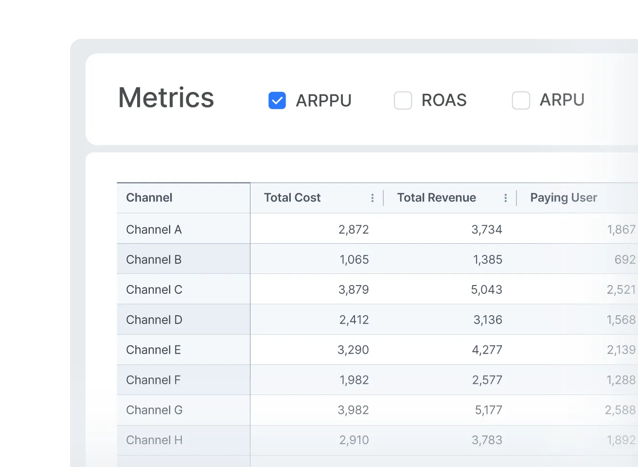The width and height of the screenshot is (638, 467).
Task: Enable the ROAS metric checkbox
Action: click(x=403, y=100)
